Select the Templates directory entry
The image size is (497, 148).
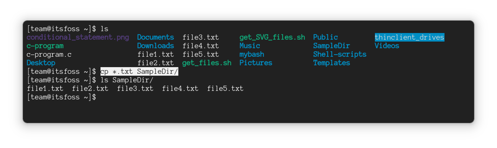[x=332, y=63]
